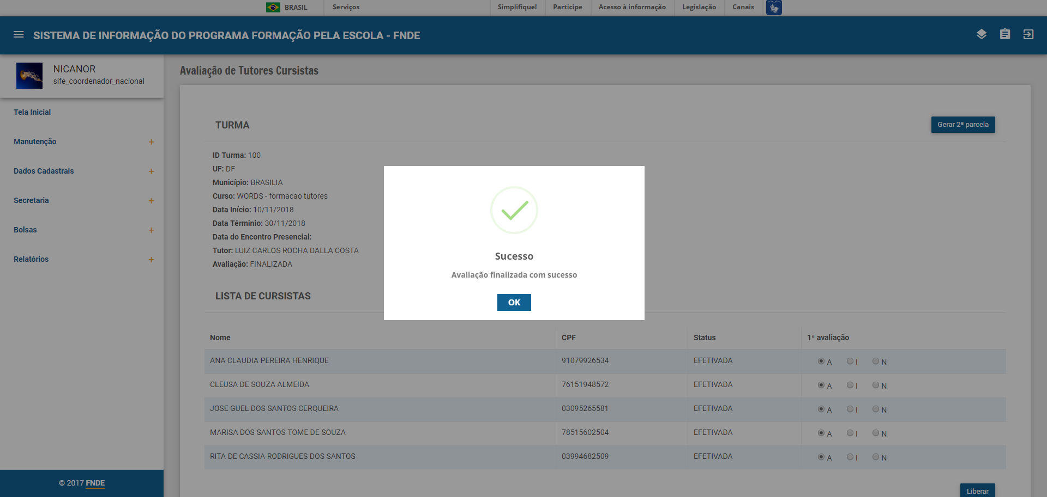This screenshot has height=497, width=1047.
Task: Click the FNDE footer link
Action: pos(95,483)
